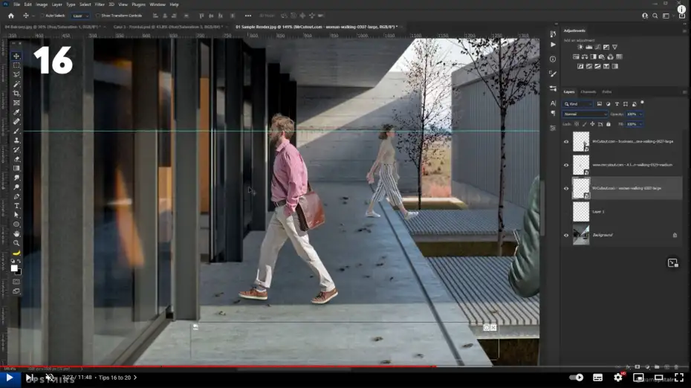
Task: Open the Tips 16 to 20 chapter link
Action: pyautogui.click(x=117, y=378)
